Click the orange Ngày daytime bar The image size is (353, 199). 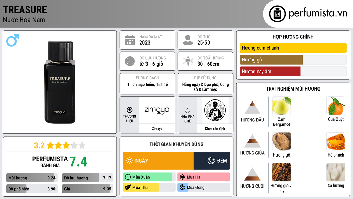[158, 161]
